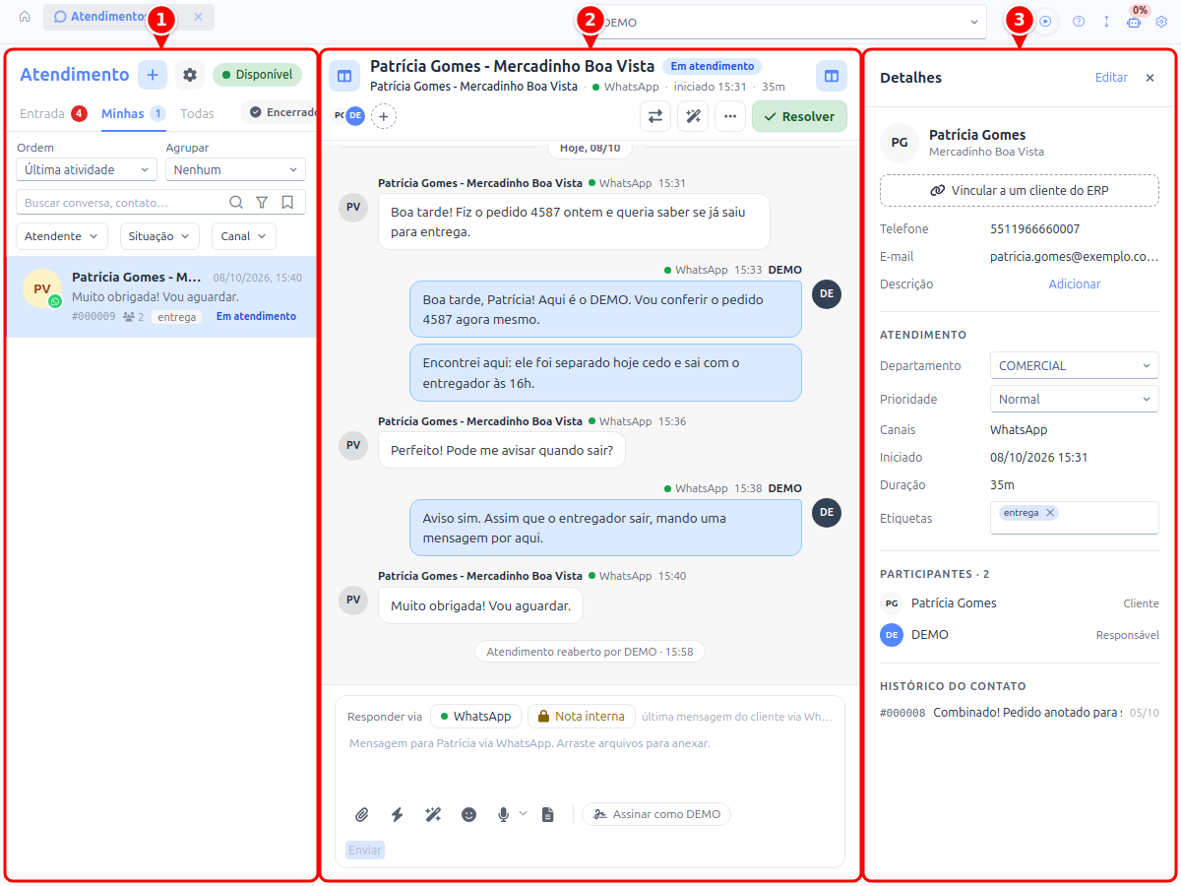This screenshot has height=886, width=1181.
Task: Toggle Assinar como DEMO
Action: 656,814
